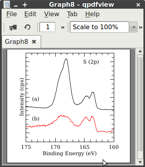Click the '(a)' curve label
The image size is (145, 167).
click(x=36, y=99)
